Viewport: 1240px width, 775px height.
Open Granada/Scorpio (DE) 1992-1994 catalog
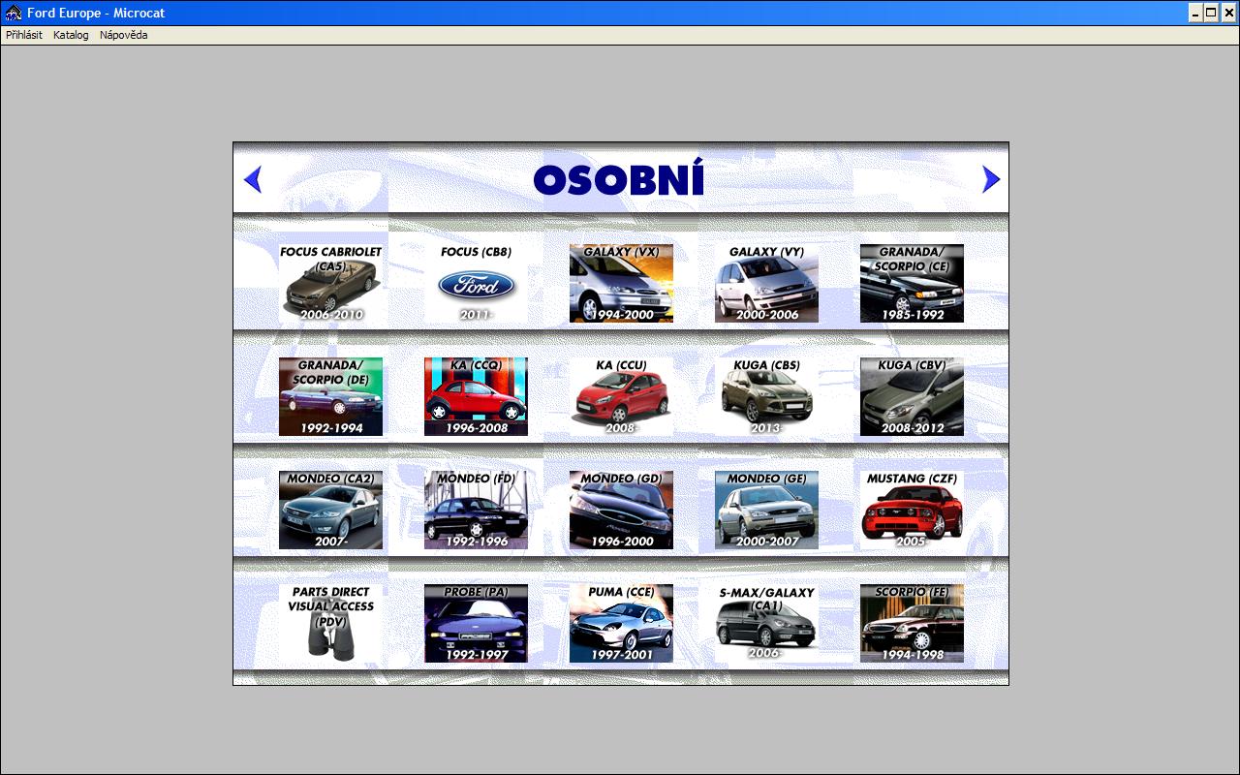click(330, 396)
